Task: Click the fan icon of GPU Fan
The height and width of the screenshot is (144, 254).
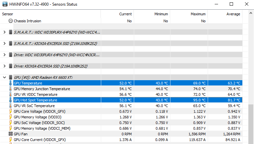Action: [11, 134]
